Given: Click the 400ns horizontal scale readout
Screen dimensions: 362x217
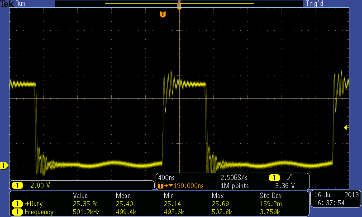Looking at the screenshot, I should click(166, 178).
